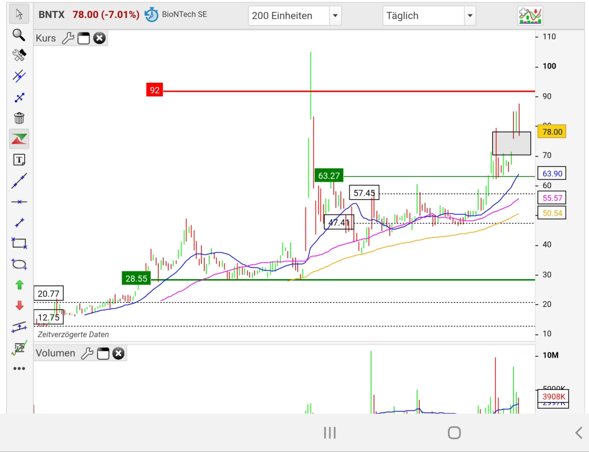Viewport: 589px width, 452px height.
Task: Open the chart notes indicator tool
Action: tap(19, 348)
